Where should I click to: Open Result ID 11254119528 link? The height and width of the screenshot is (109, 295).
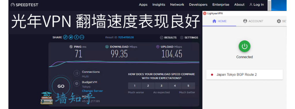(126, 37)
